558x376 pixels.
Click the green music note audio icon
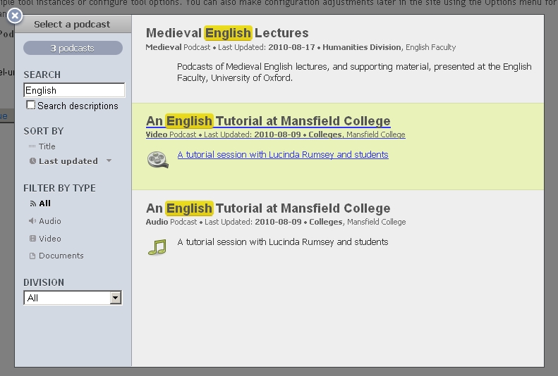[x=157, y=246]
